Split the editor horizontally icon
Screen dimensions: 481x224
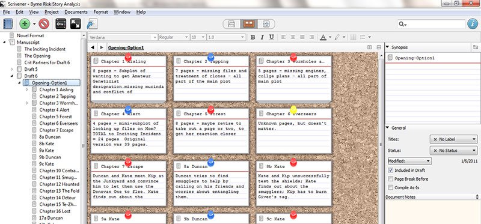pos(379,47)
